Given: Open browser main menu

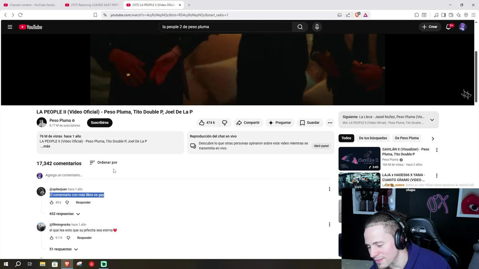Looking at the screenshot, I should click(473, 15).
